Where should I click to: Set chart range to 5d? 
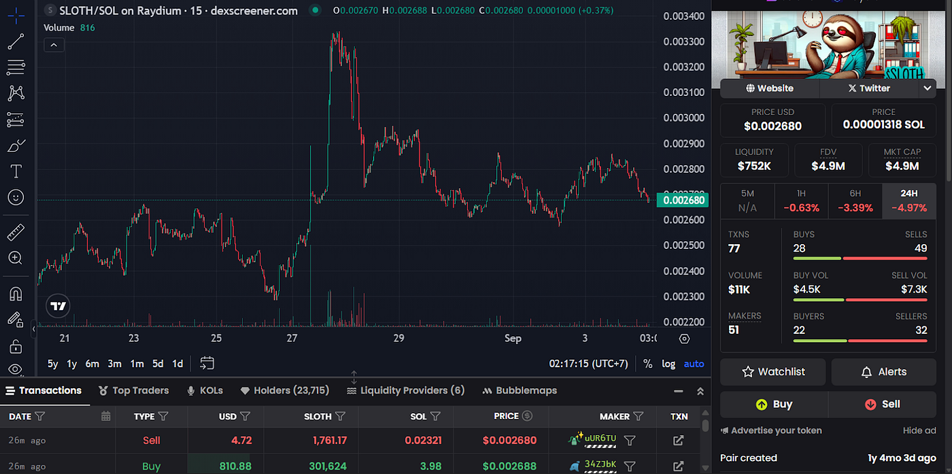point(158,364)
